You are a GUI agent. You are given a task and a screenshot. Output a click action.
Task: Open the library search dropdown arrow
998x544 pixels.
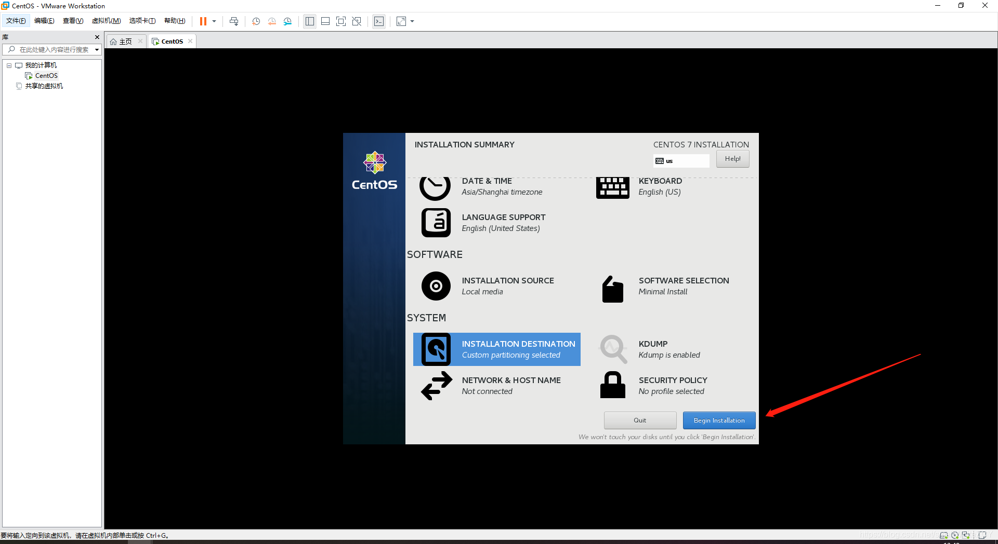(x=97, y=50)
